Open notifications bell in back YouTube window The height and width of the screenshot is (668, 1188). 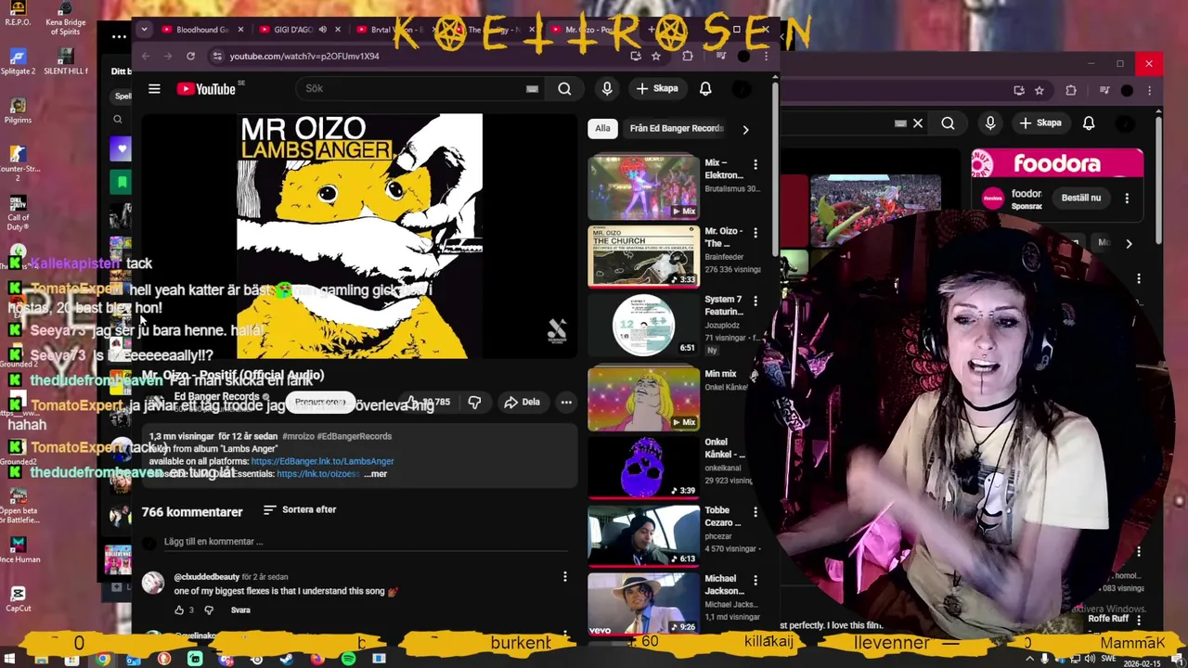[x=1089, y=122]
